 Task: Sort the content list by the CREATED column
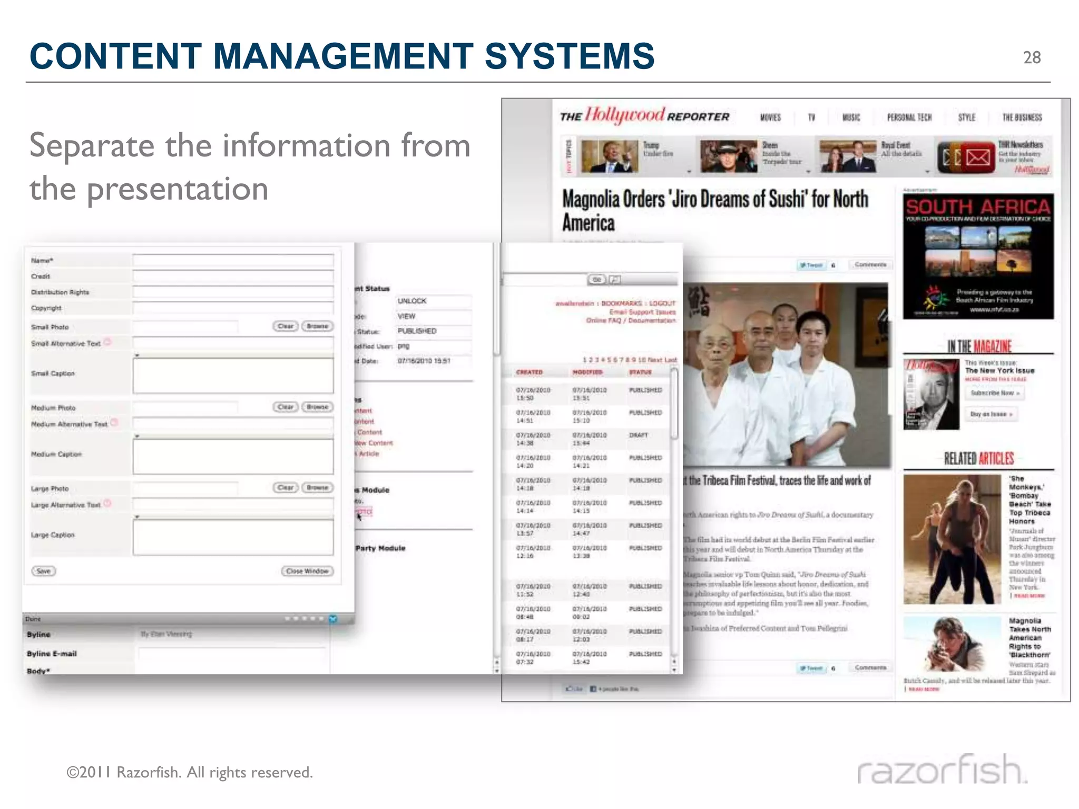click(x=529, y=372)
